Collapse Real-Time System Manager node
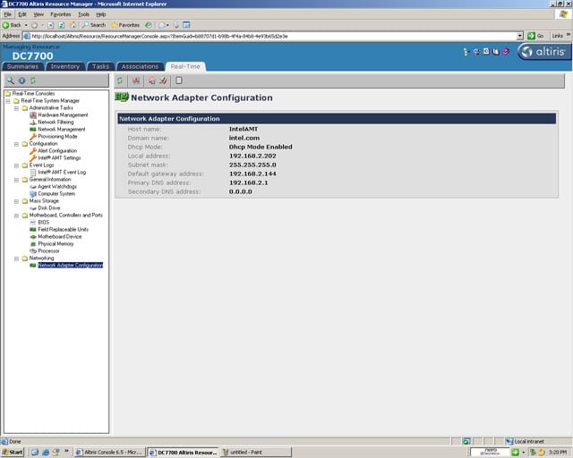 point(8,101)
